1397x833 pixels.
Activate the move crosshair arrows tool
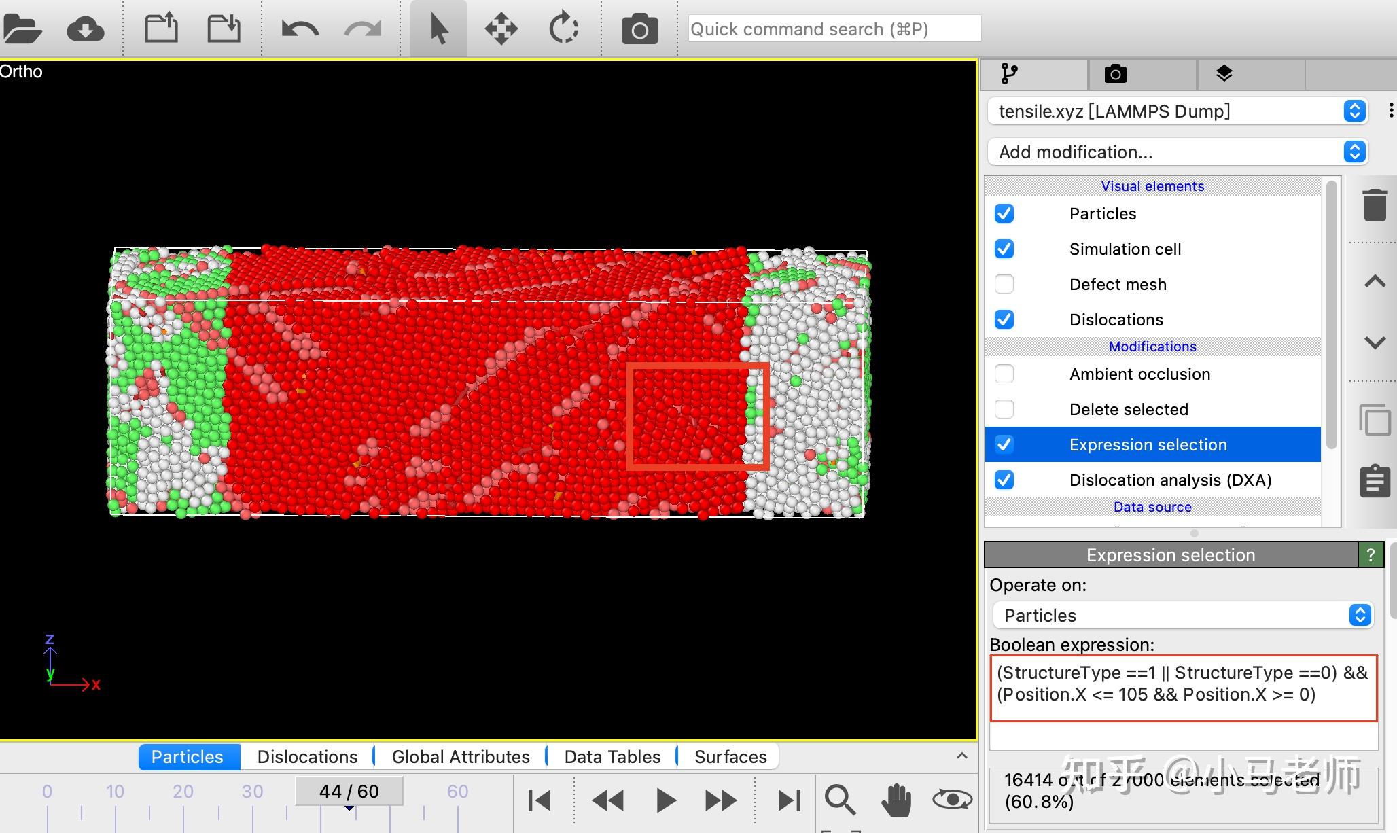501,29
